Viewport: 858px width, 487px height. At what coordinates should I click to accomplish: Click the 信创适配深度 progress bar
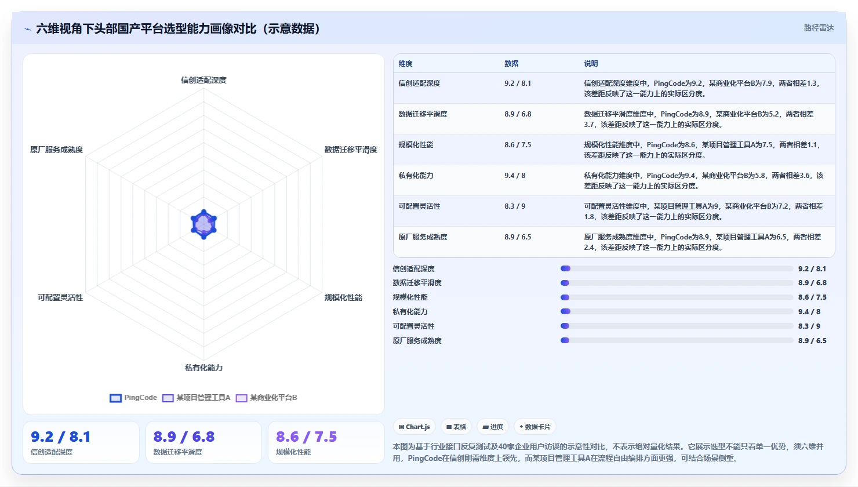pyautogui.click(x=677, y=268)
